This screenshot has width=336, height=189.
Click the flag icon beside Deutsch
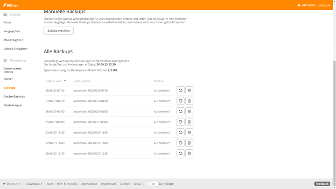click(4, 184)
